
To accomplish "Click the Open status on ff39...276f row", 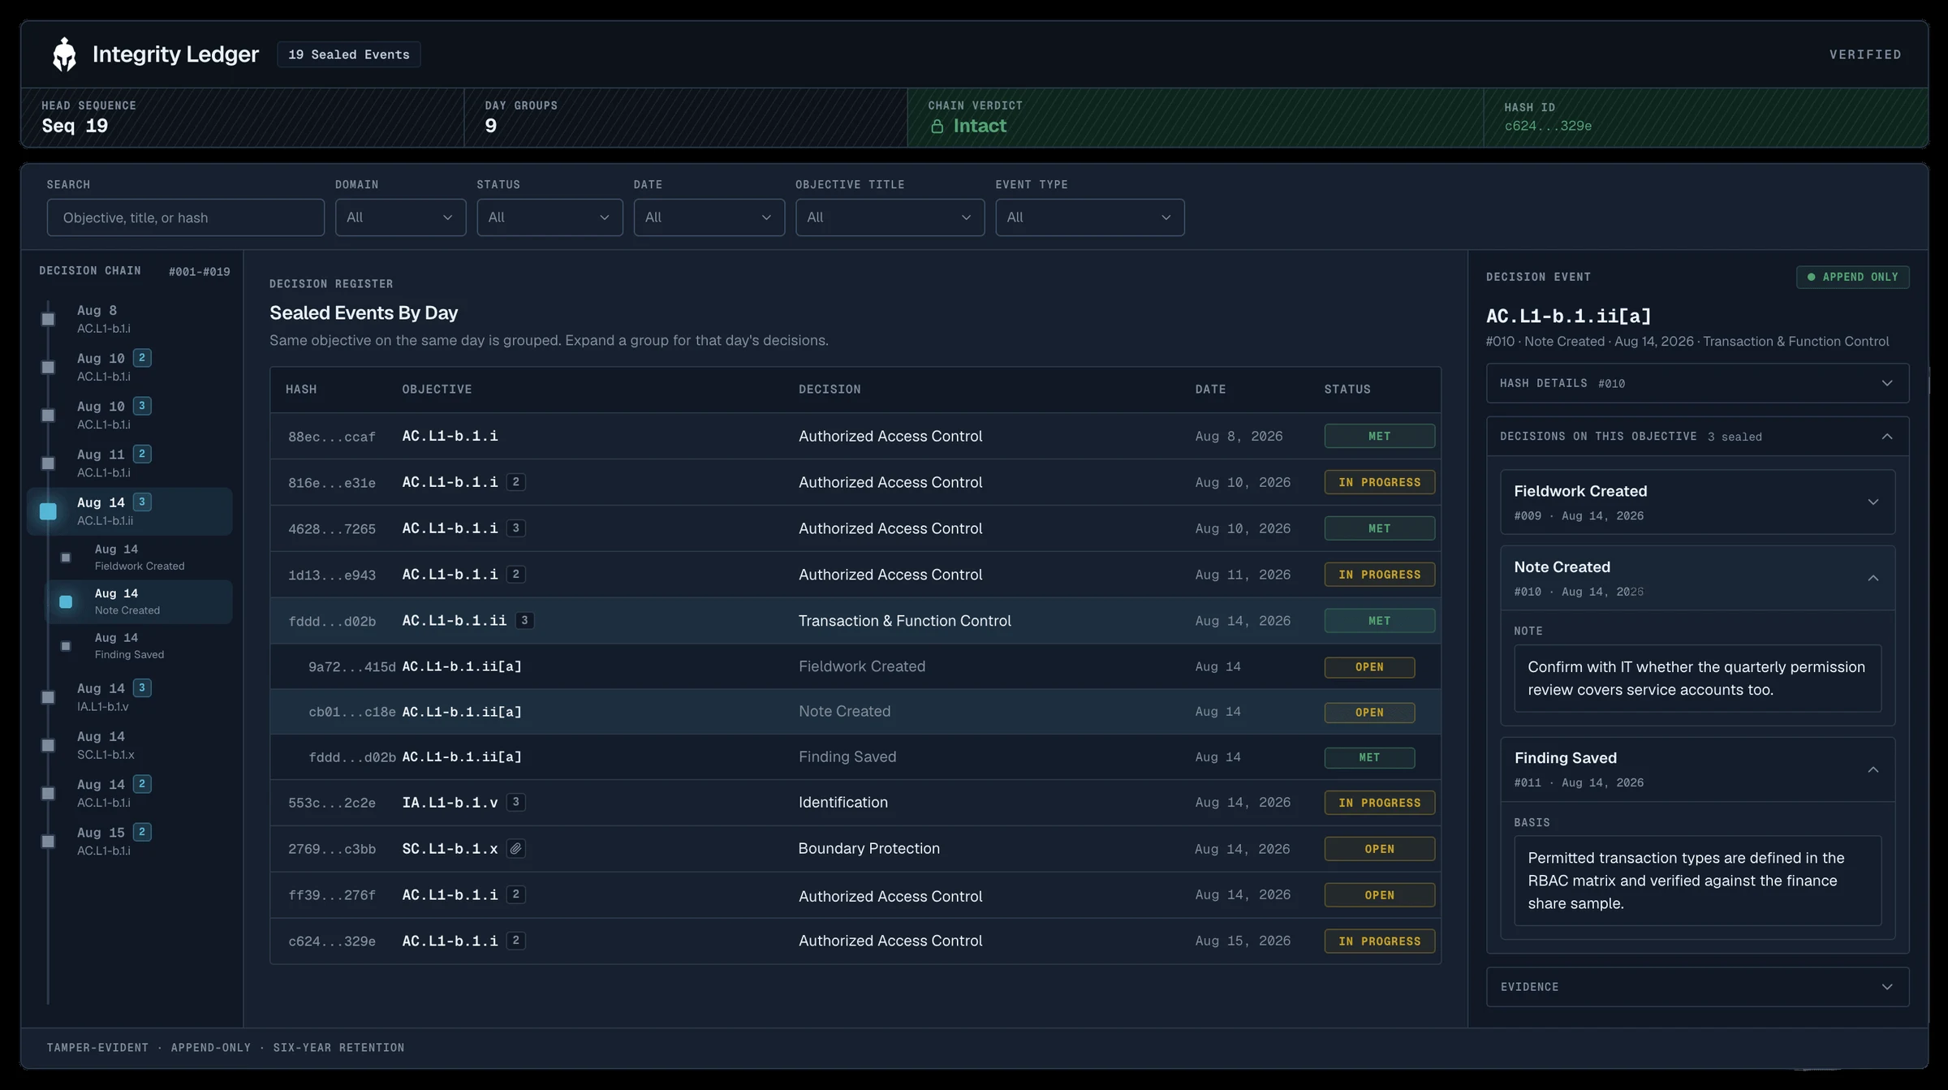I will [1379, 895].
